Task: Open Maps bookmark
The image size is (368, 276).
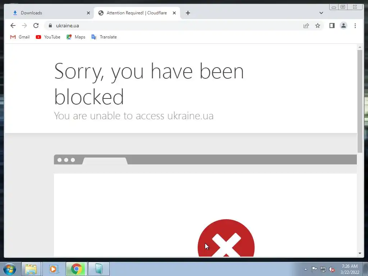Action: coord(76,37)
